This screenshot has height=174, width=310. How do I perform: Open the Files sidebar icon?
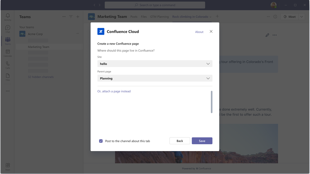point(8,77)
